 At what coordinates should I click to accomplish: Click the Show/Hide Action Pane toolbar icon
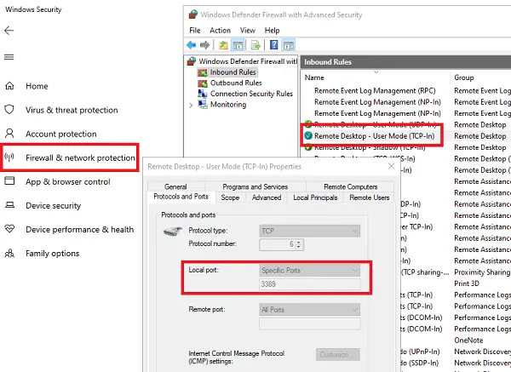(x=289, y=45)
